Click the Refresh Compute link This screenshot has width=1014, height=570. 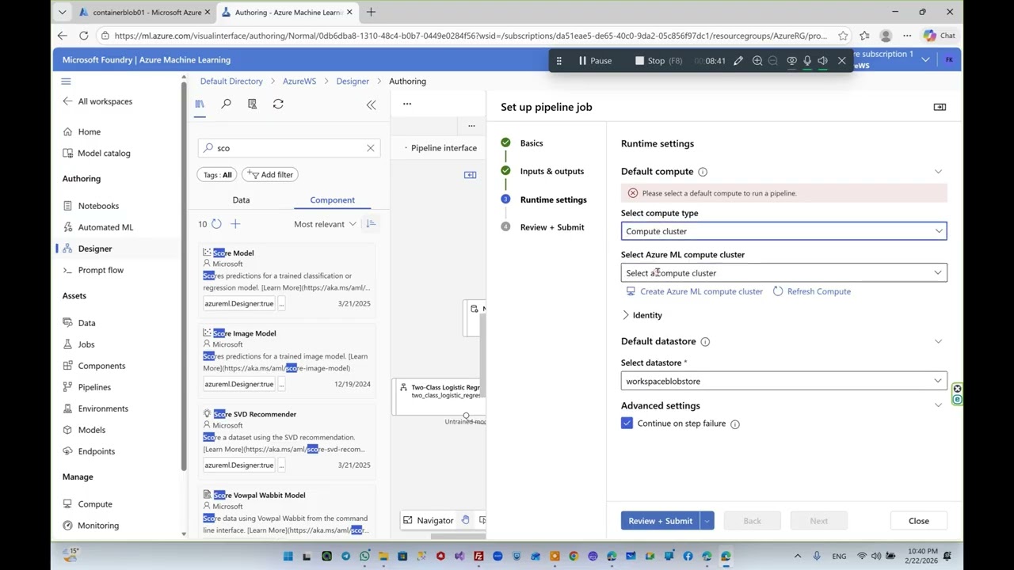point(812,291)
